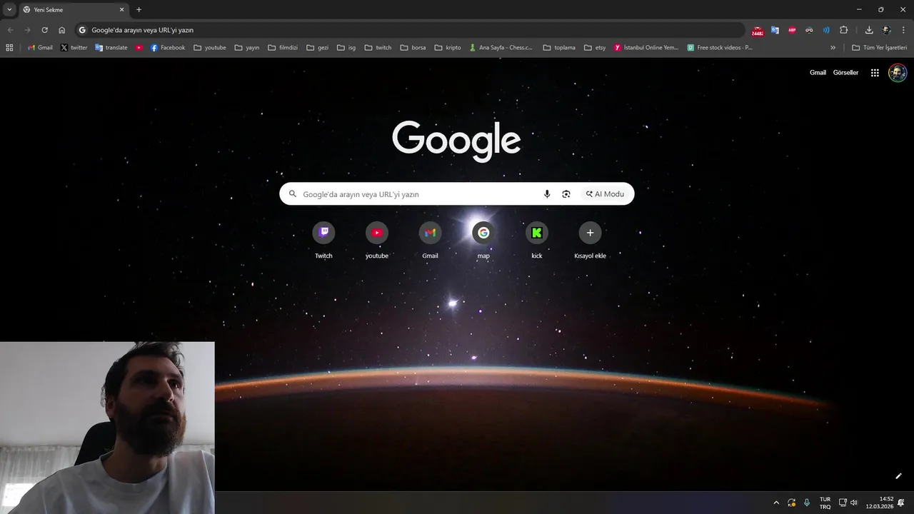Open the Chrome three-dot menu
This screenshot has height=514, width=914.
click(903, 30)
